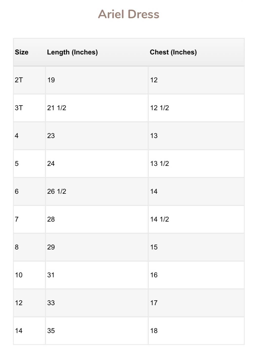The width and height of the screenshot is (258, 351).
Task: Select the Size column header
Action: (22, 52)
